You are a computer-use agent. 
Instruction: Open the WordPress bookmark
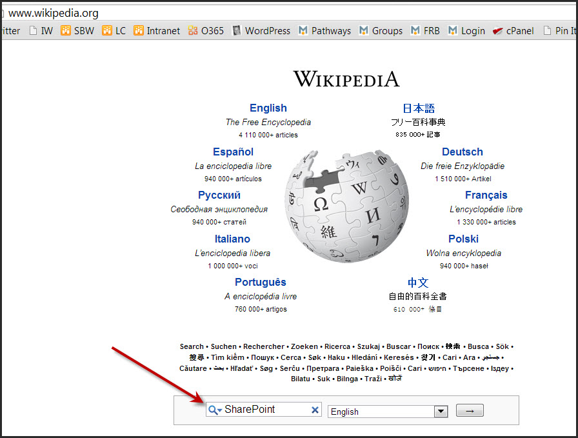coord(261,30)
